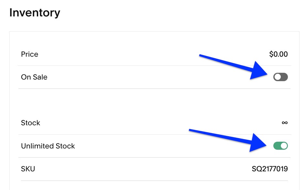Click the Unlimited Stock label text

(48, 146)
